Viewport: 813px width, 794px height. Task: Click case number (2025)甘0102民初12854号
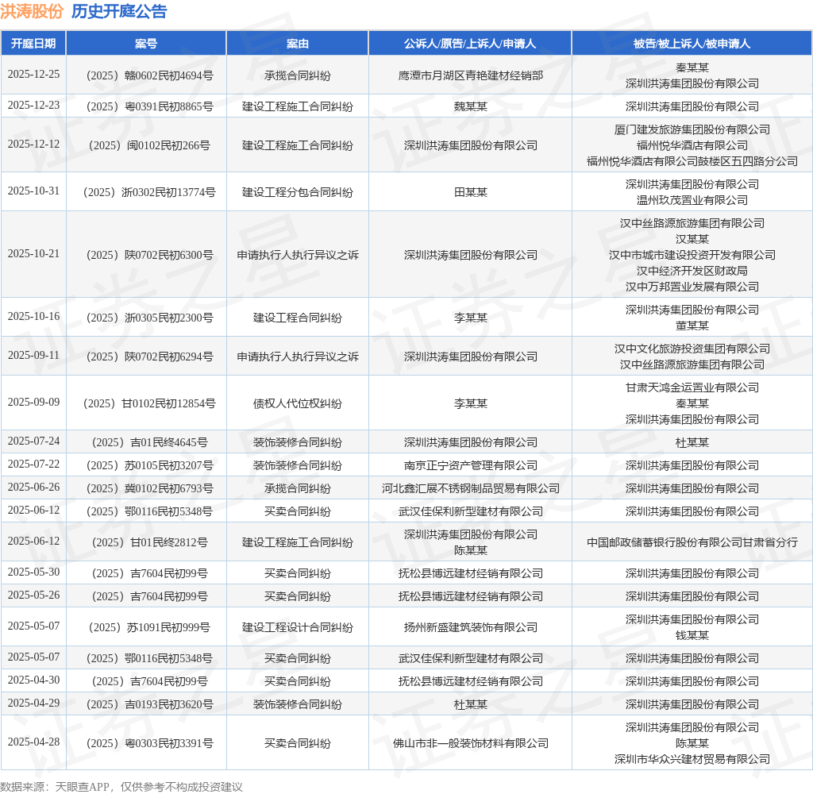[149, 403]
